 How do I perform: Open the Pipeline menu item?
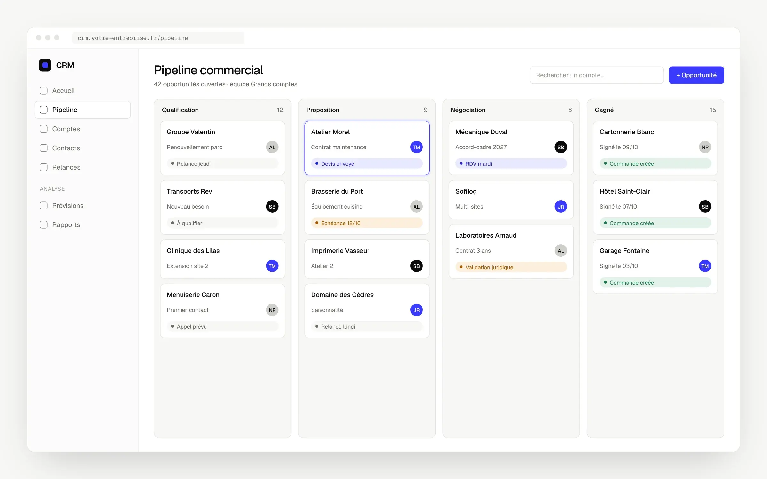(83, 110)
